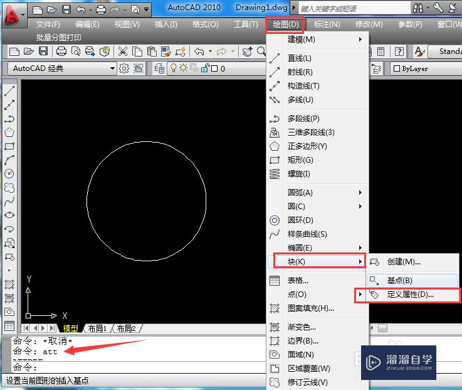The height and width of the screenshot is (390, 462).
Task: Click the binoculars search icon in title bar
Action: (x=418, y=8)
